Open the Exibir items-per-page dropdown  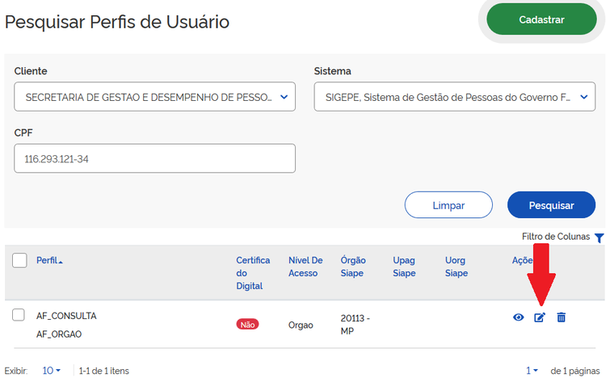point(52,371)
